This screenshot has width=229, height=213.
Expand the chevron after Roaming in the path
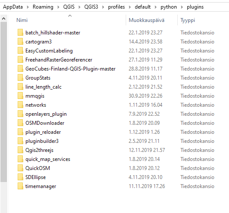(x=58, y=7)
